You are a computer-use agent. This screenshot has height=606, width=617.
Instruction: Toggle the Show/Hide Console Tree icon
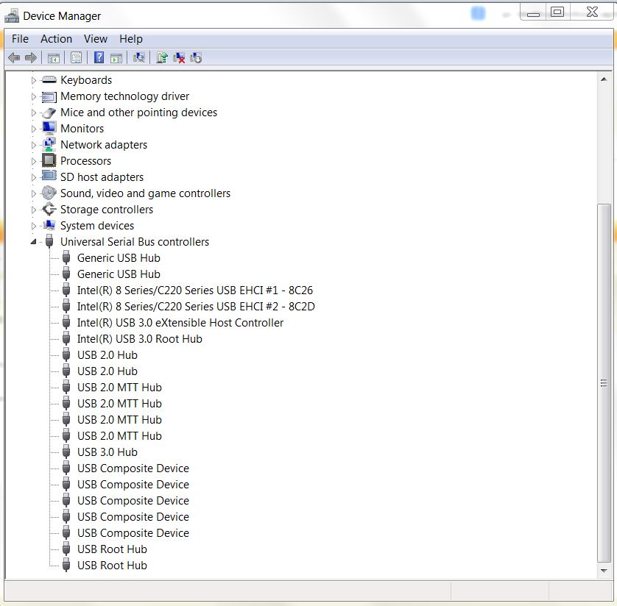point(54,58)
